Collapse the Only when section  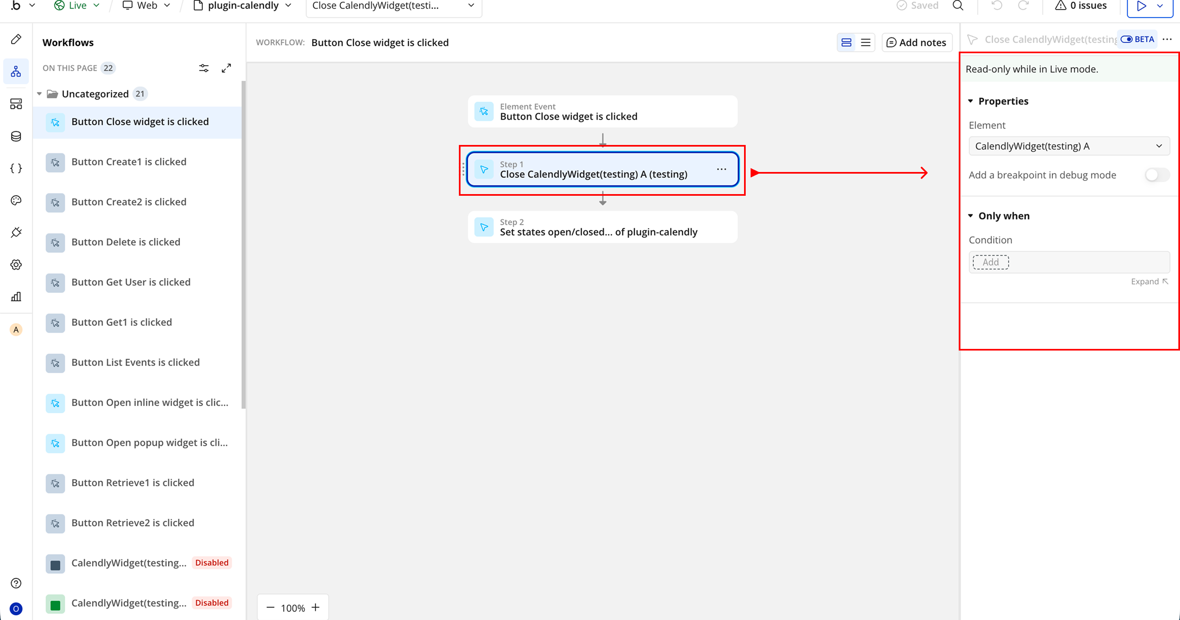pyautogui.click(x=971, y=216)
